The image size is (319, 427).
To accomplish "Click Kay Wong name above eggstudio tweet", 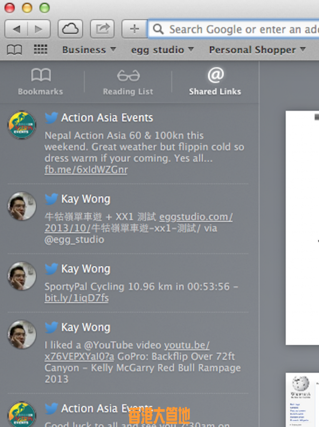I will pyautogui.click(x=86, y=199).
